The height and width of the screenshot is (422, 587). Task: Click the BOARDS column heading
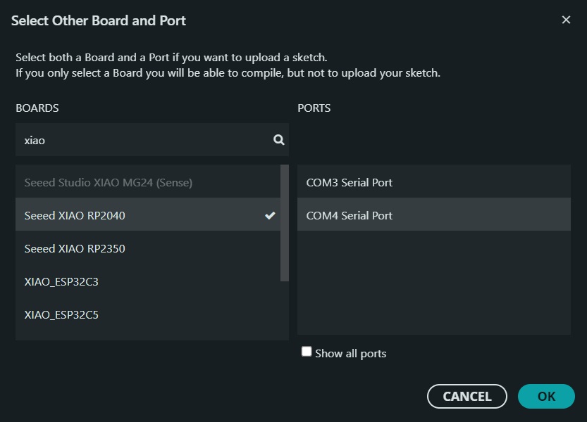[37, 108]
